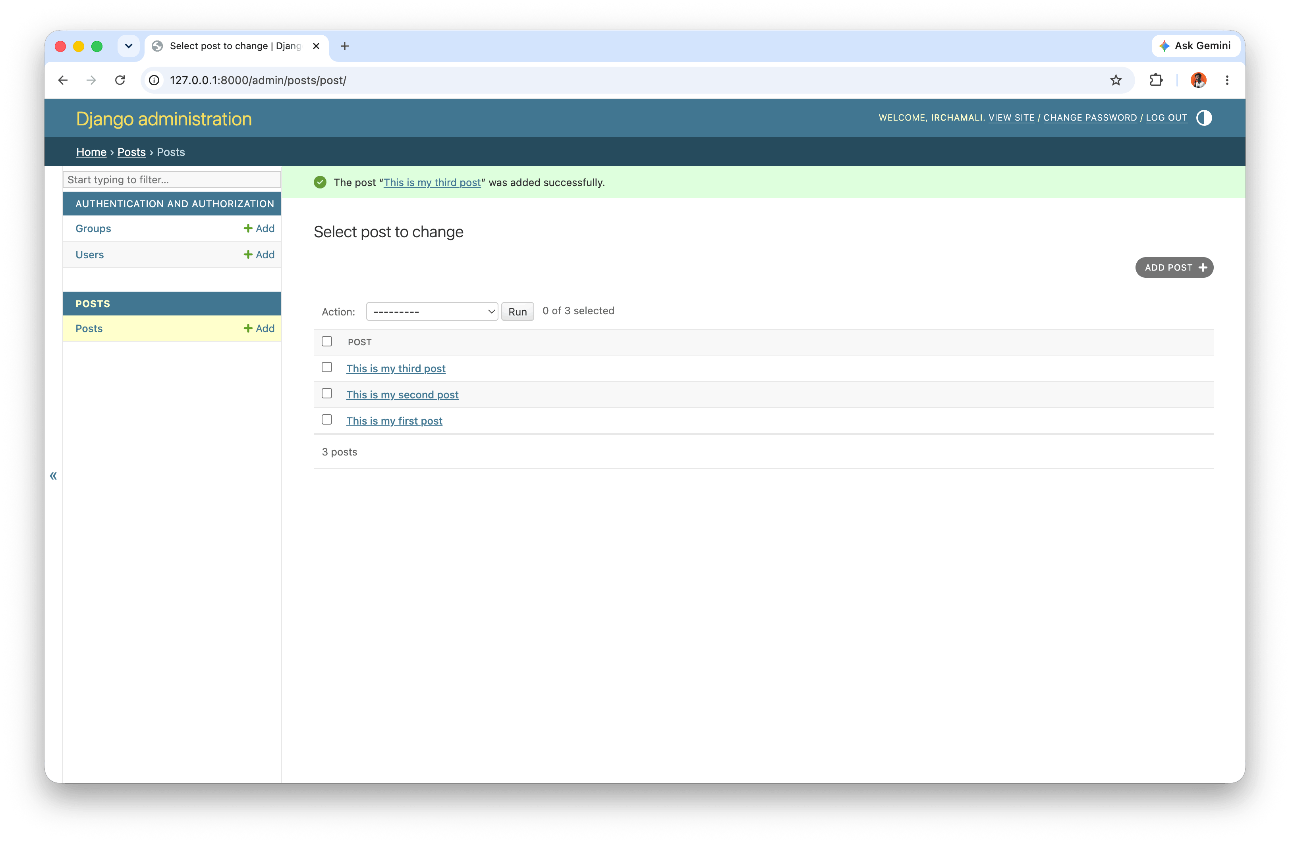Open Authentication and Authorization section header
Image resolution: width=1290 pixels, height=842 pixels.
(174, 204)
